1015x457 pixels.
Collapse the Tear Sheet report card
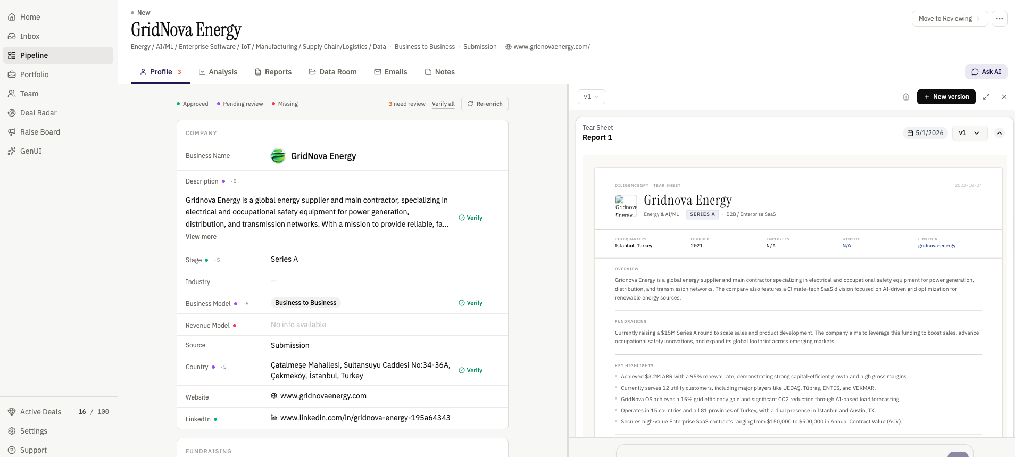tap(1000, 133)
